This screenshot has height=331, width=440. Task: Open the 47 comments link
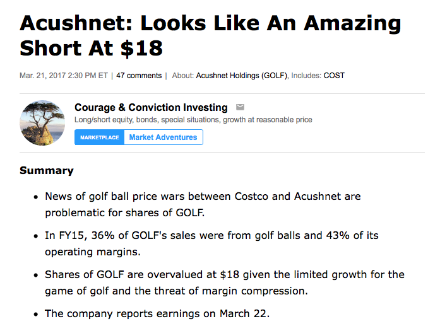click(x=139, y=76)
